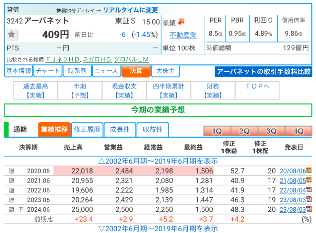This screenshot has height=233, width=316.
Task: Click the PER value 8.5倍
Action: [x=215, y=34]
